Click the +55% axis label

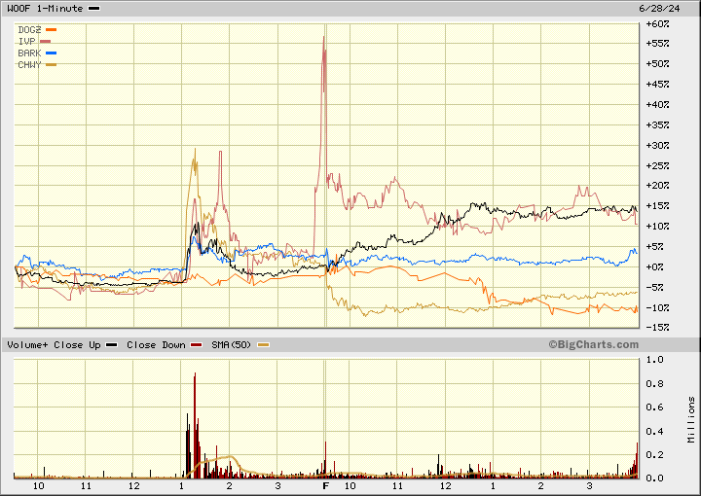(657, 44)
